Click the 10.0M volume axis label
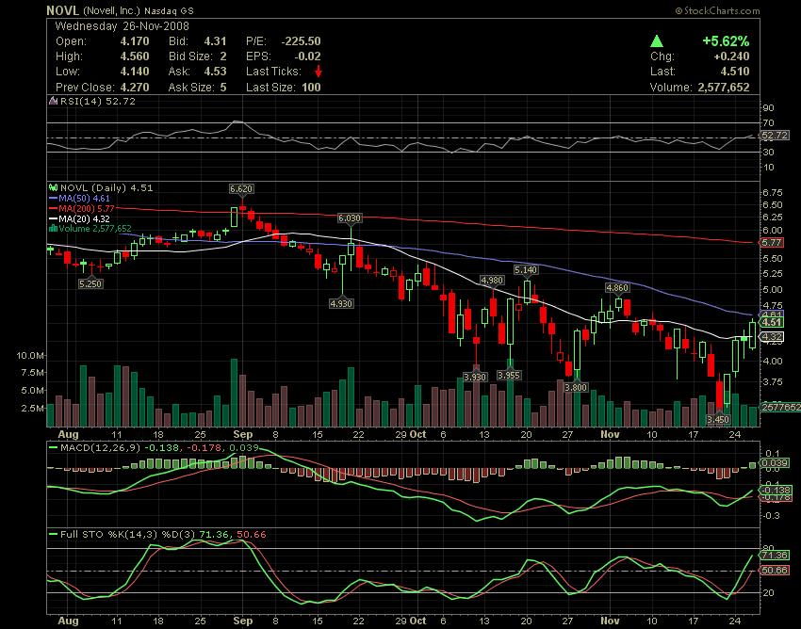Screen dimensions: 801x629 pyautogui.click(x=29, y=355)
